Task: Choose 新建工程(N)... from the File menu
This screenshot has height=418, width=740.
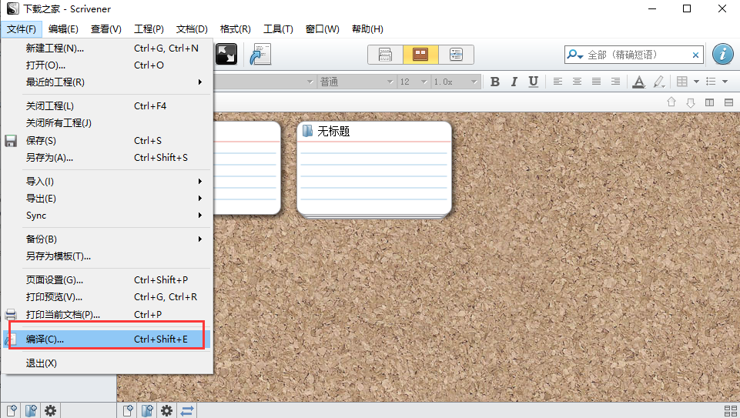Action: [x=107, y=48]
